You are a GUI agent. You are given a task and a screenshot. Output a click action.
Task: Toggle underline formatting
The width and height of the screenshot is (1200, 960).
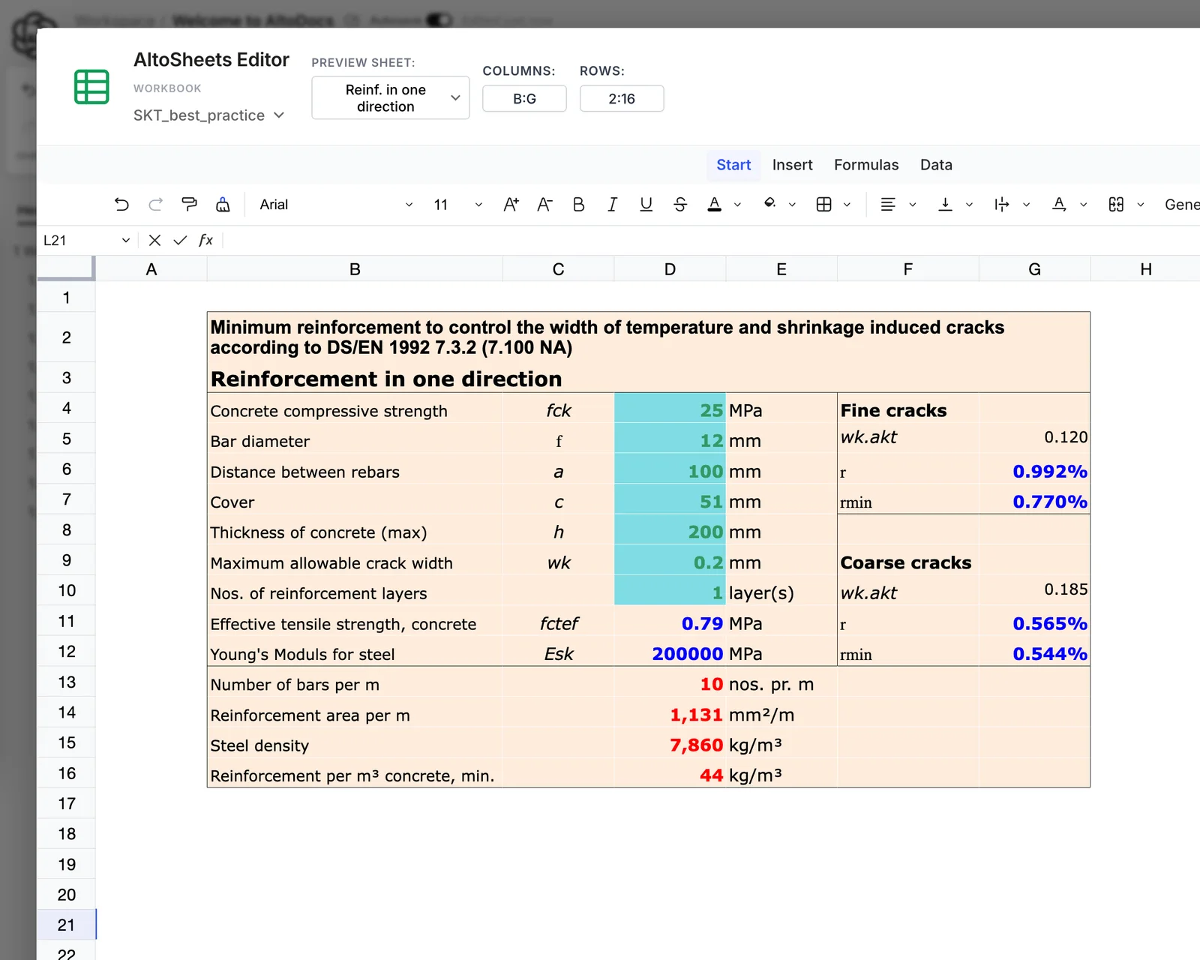coord(646,205)
